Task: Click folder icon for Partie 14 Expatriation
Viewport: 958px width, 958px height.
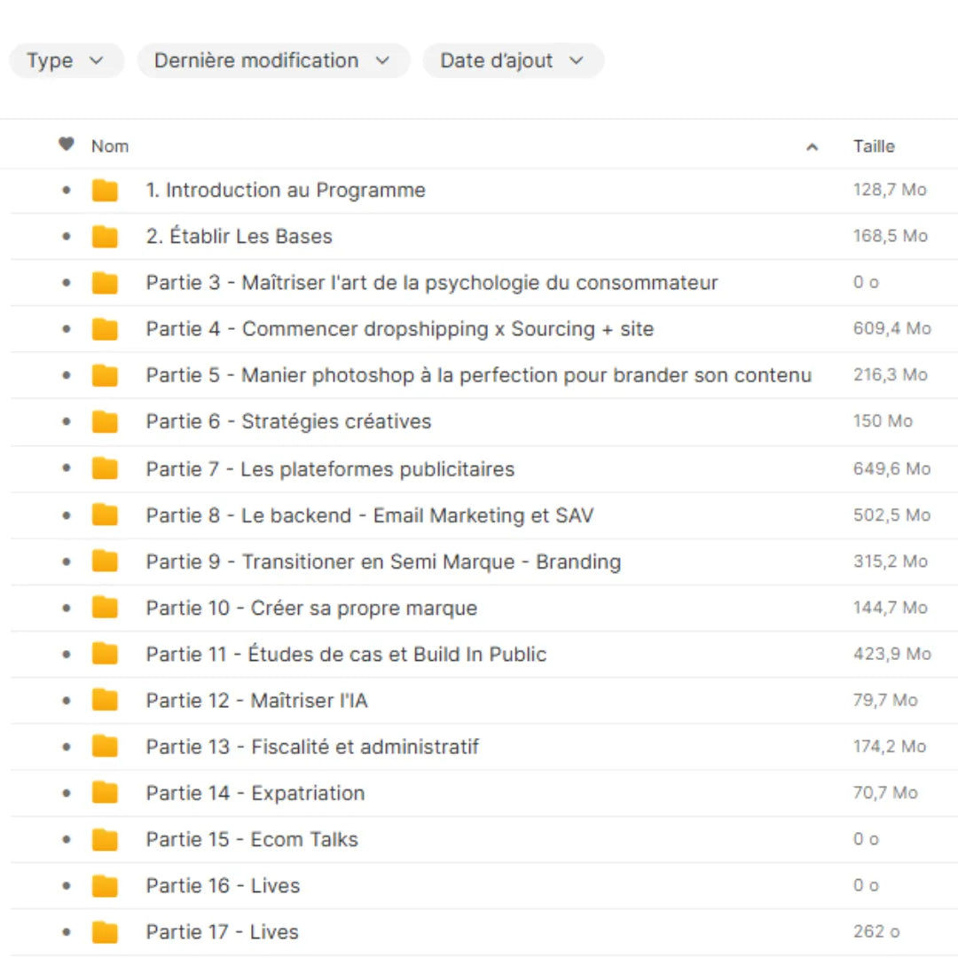Action: point(105,793)
